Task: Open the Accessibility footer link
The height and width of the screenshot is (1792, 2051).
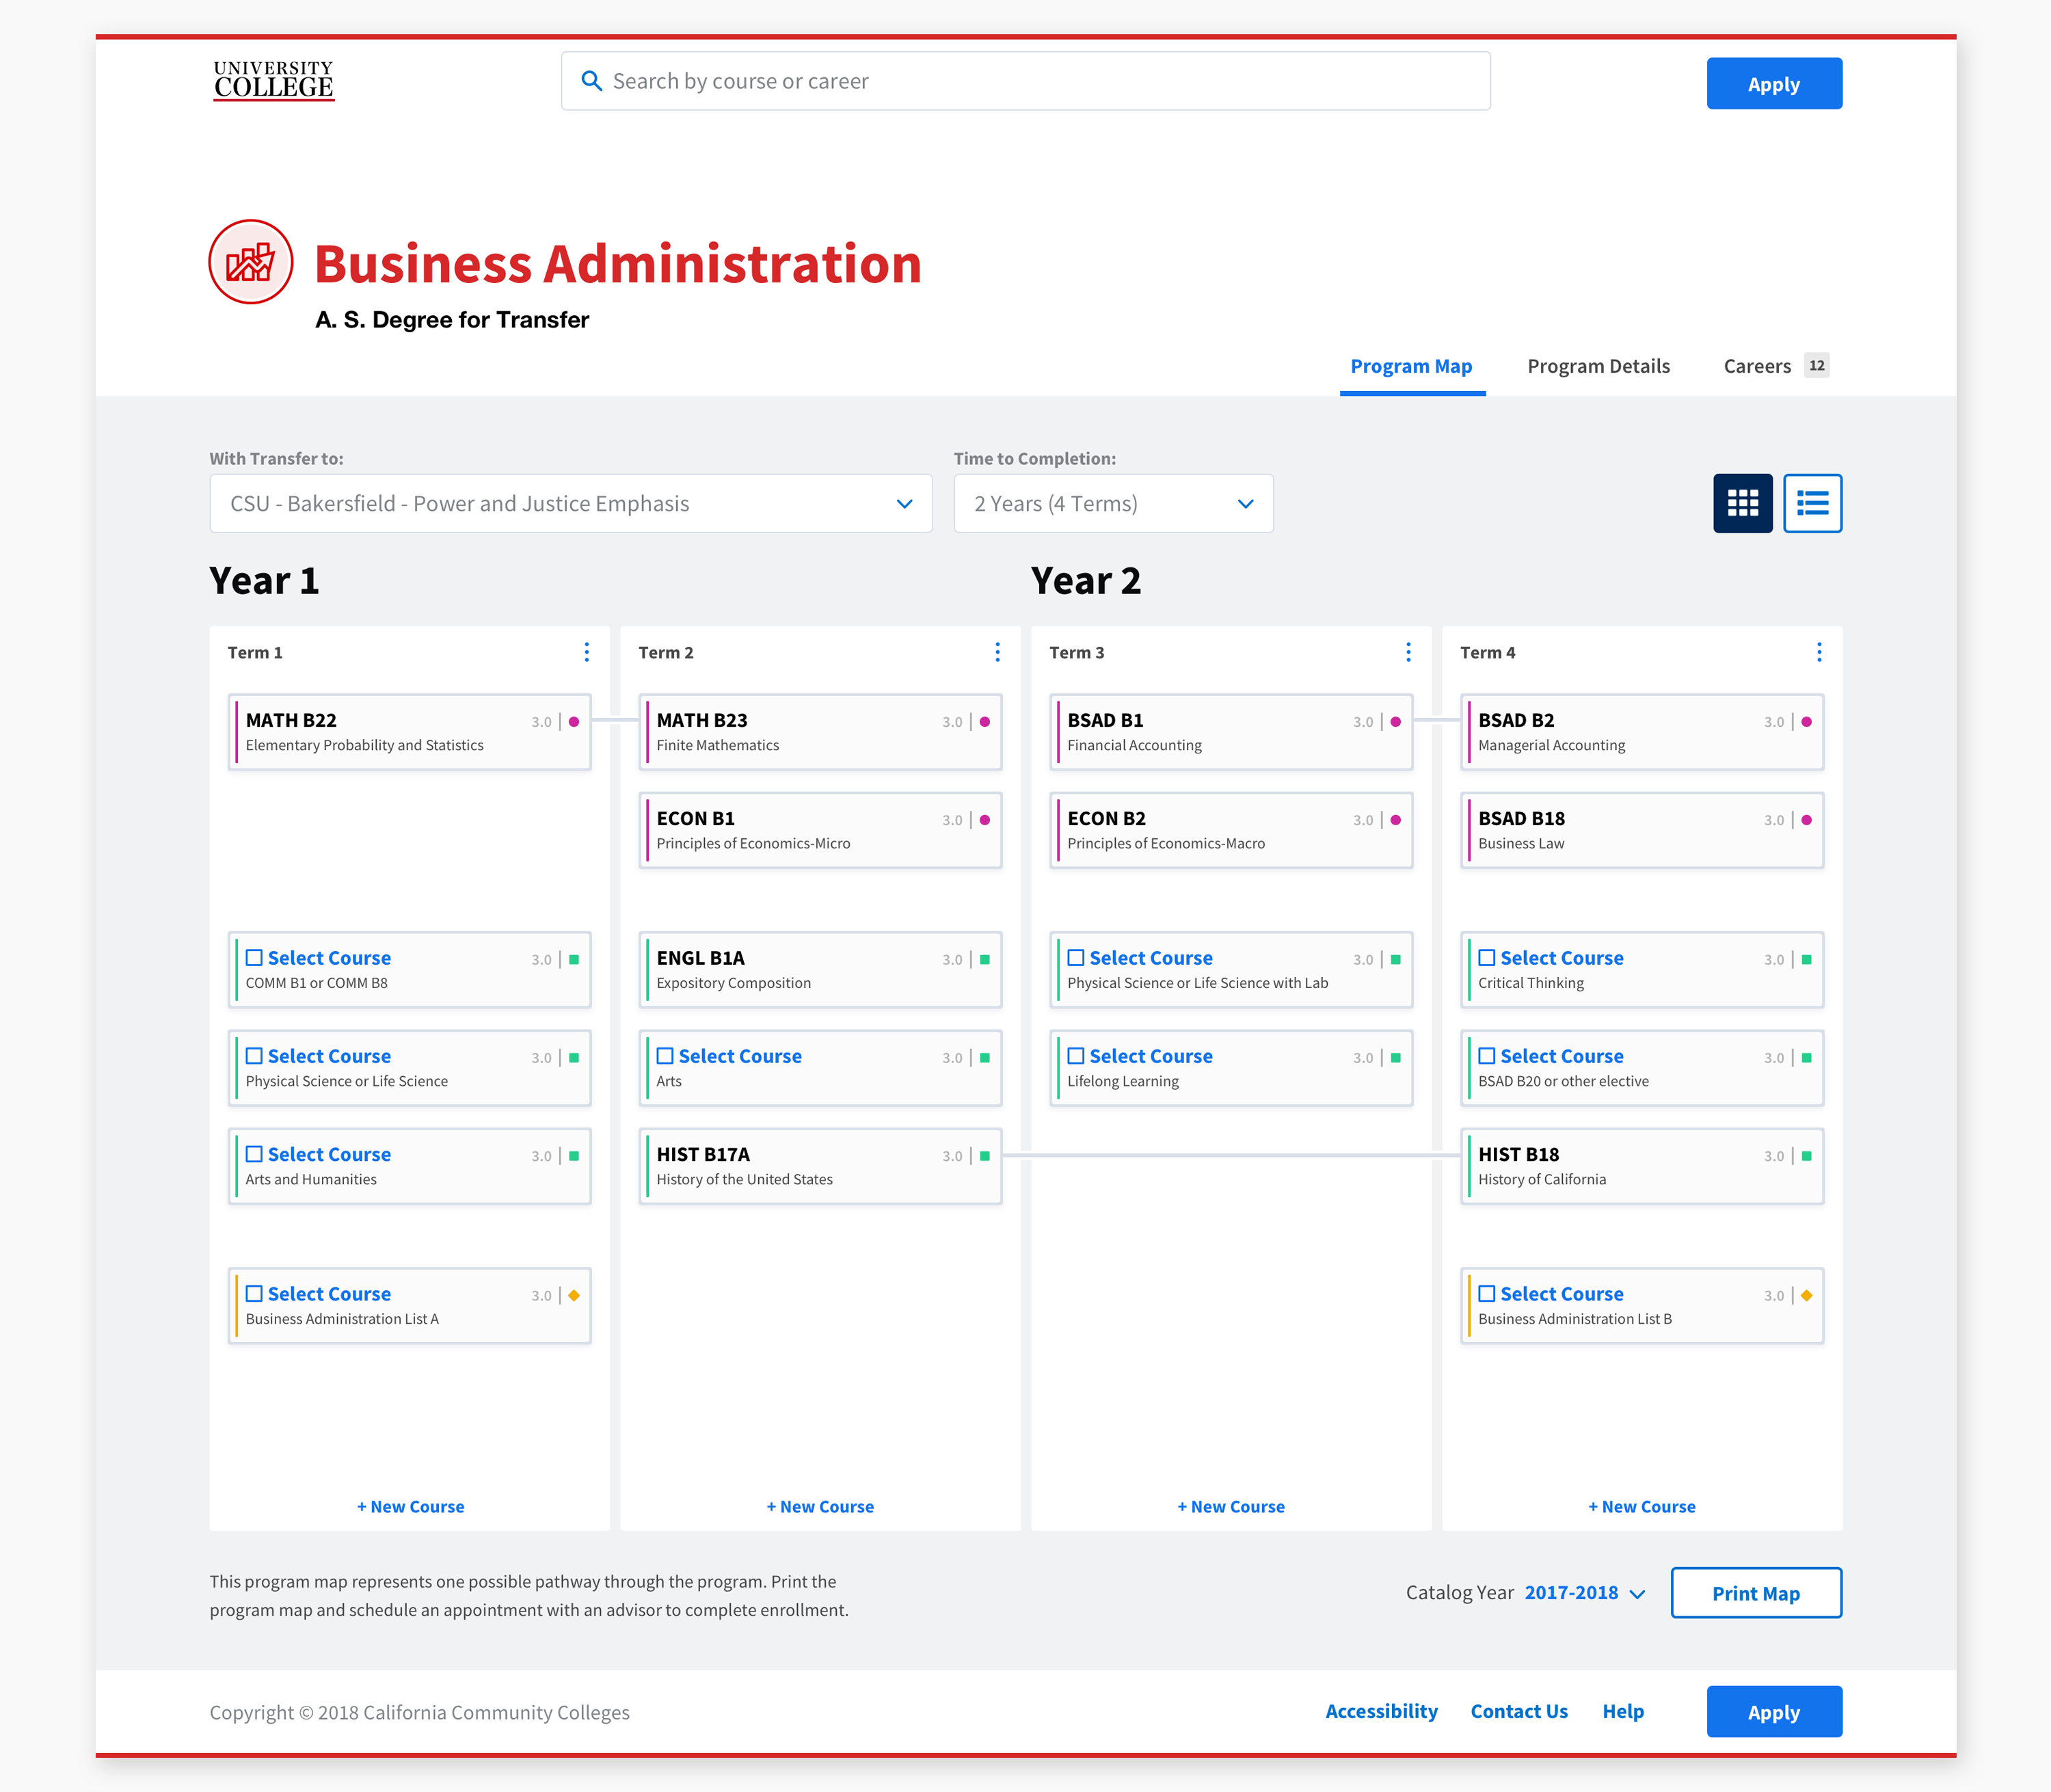Action: click(1381, 1711)
